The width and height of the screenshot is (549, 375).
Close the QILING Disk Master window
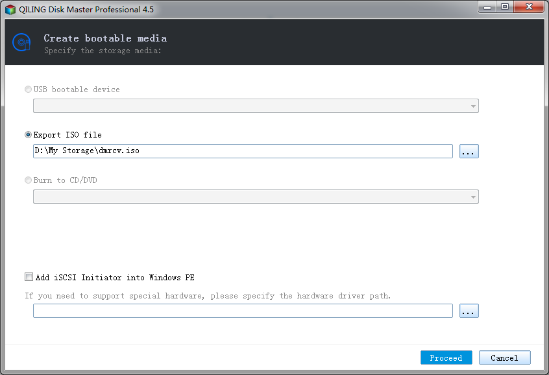(x=529, y=7)
